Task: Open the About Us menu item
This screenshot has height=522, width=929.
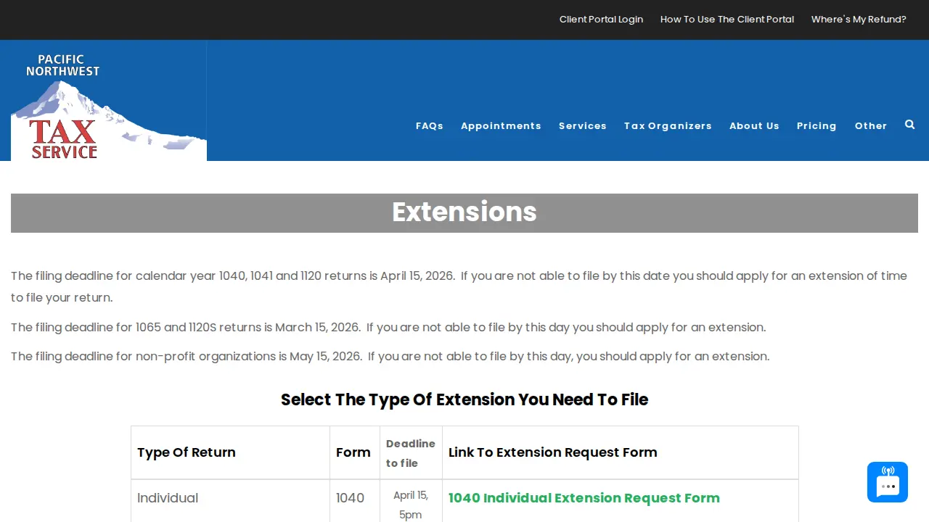Action: coord(754,125)
